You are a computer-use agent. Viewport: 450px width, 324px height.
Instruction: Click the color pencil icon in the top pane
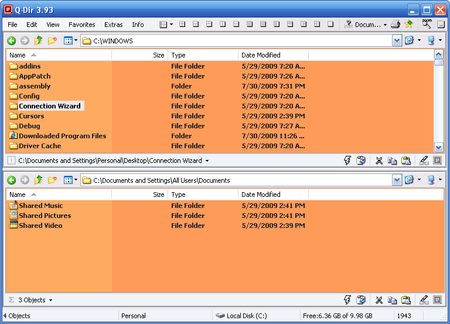(424, 161)
